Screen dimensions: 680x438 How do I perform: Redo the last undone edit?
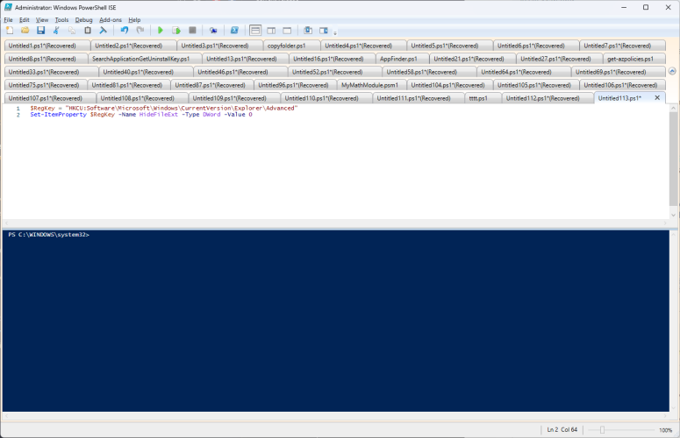point(140,31)
